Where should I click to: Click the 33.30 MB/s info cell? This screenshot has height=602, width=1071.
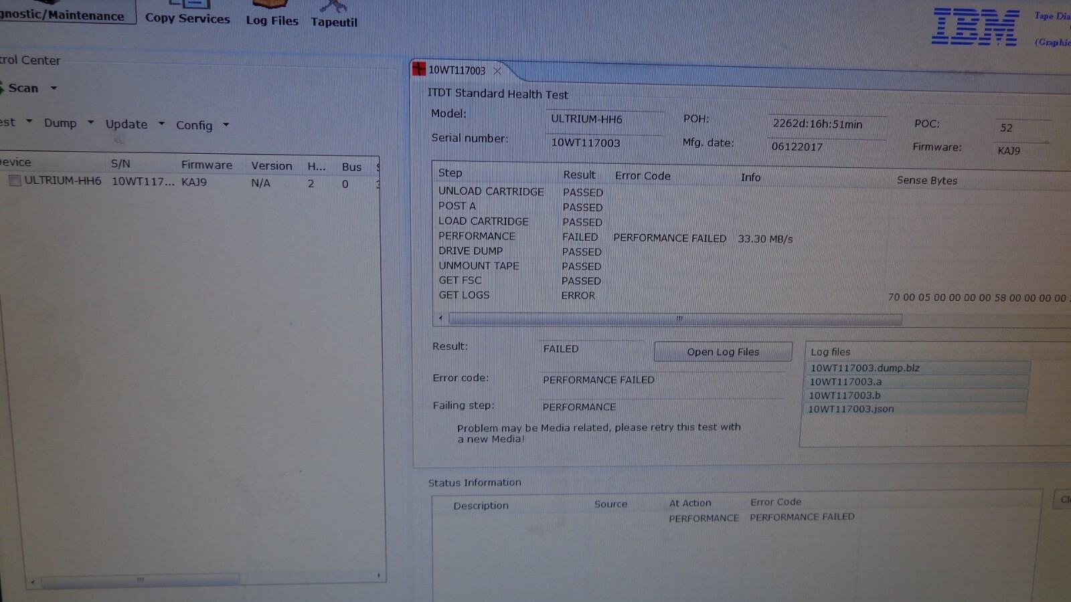point(765,239)
